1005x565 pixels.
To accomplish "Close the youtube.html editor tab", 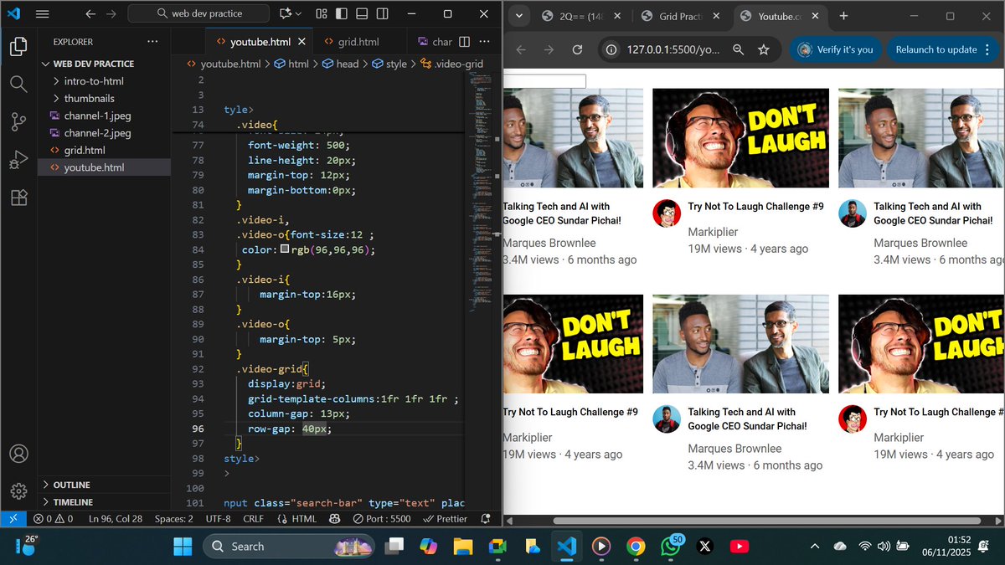I will point(301,42).
